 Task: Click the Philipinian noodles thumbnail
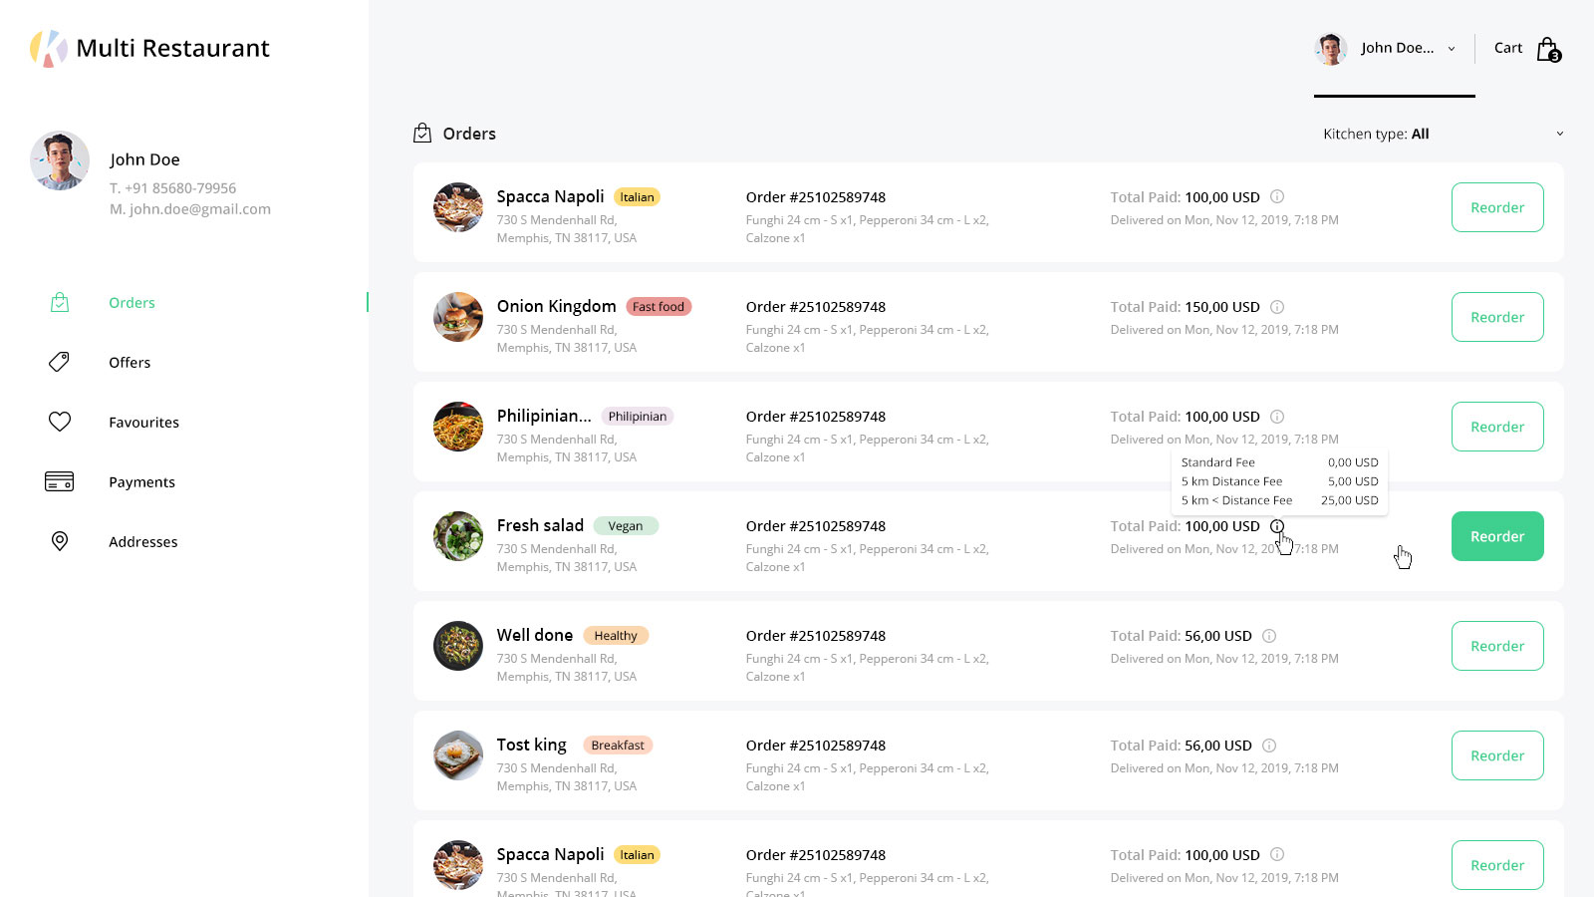click(458, 427)
